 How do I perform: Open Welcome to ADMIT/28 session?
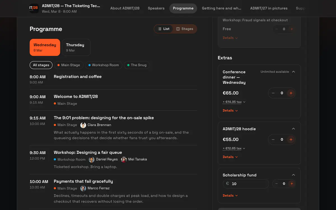pyautogui.click(x=76, y=97)
